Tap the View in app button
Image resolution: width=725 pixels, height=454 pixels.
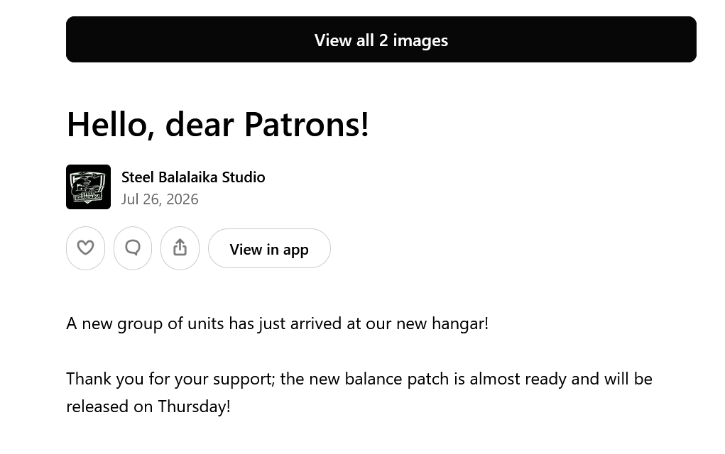pos(269,248)
